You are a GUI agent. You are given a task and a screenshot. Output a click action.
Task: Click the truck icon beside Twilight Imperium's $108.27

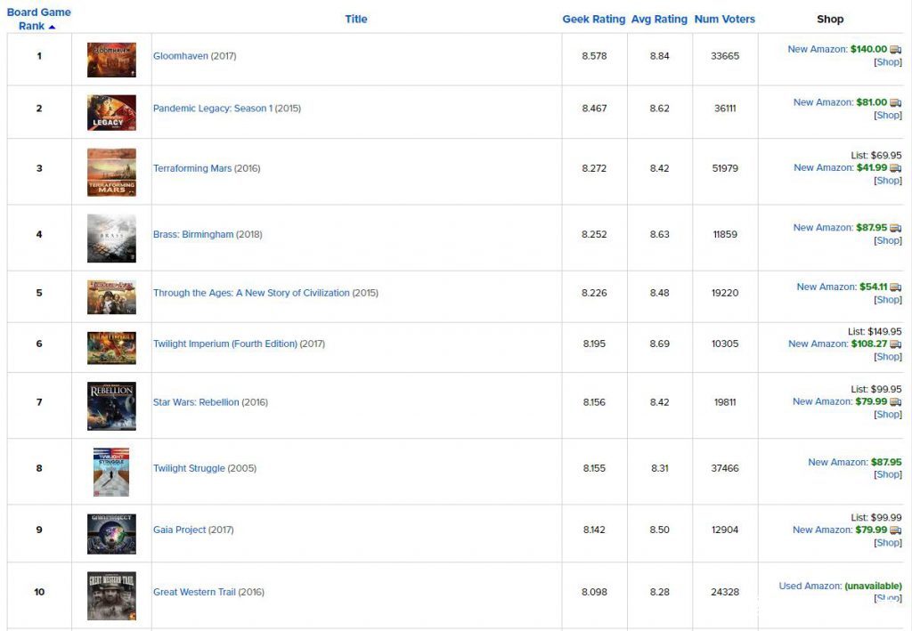click(896, 344)
